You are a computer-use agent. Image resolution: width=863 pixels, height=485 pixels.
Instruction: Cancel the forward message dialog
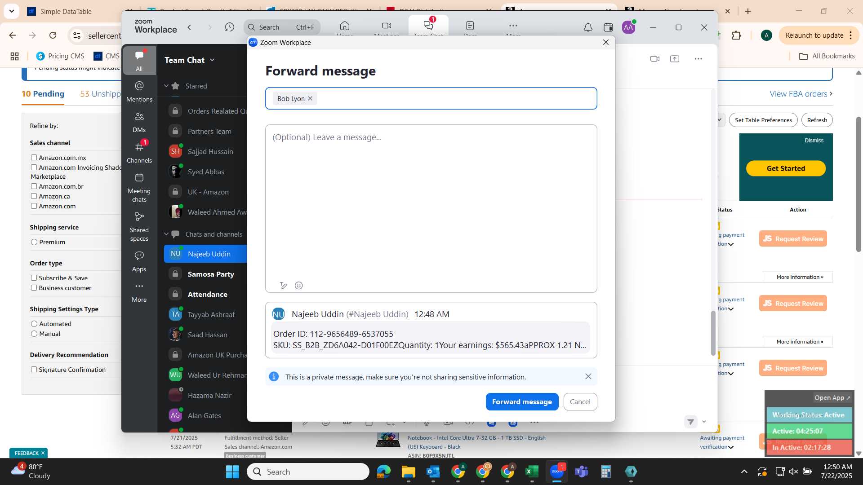click(x=580, y=401)
